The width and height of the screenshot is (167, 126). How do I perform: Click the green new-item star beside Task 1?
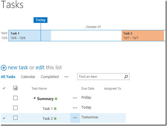(55, 109)
